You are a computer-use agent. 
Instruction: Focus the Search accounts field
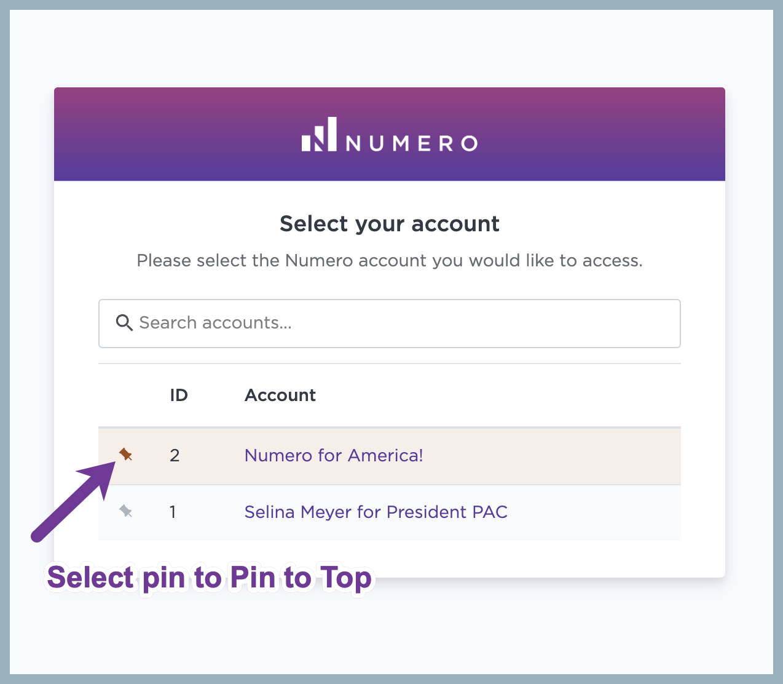(x=390, y=324)
